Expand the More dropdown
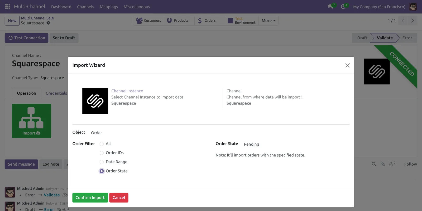 tap(268, 21)
